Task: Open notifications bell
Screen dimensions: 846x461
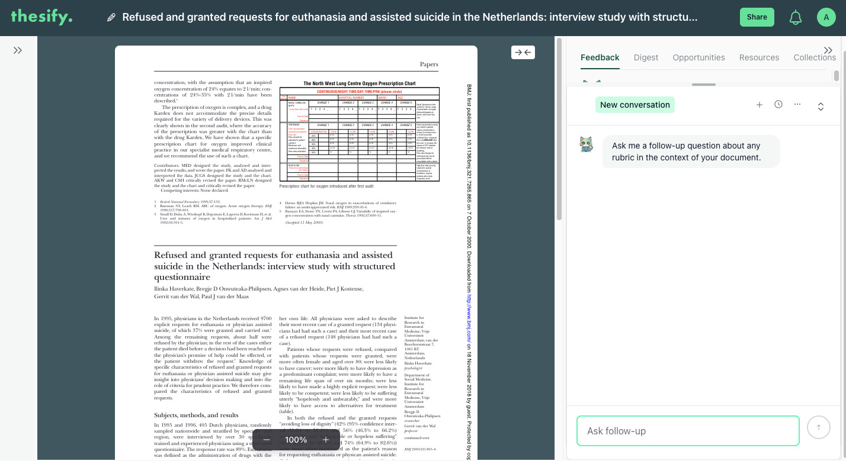Action: 796,17
